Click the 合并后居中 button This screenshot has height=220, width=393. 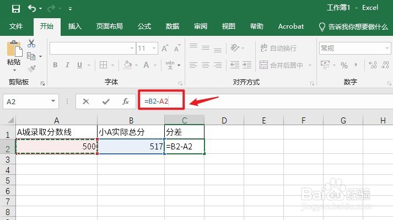(x=281, y=65)
